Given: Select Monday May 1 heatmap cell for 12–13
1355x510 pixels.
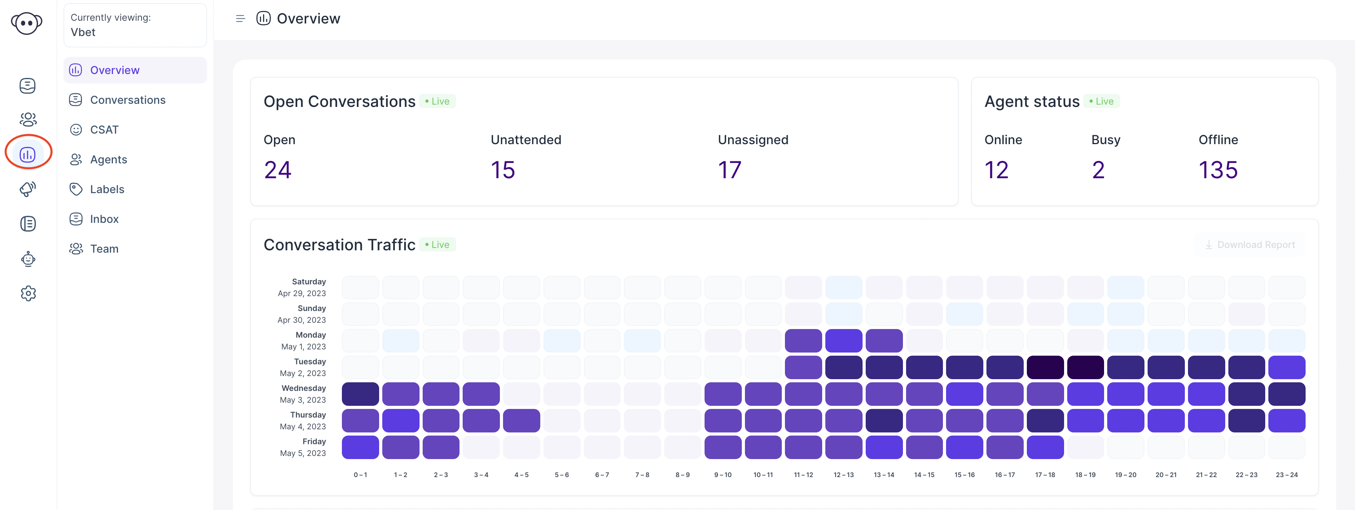Looking at the screenshot, I should click(844, 341).
